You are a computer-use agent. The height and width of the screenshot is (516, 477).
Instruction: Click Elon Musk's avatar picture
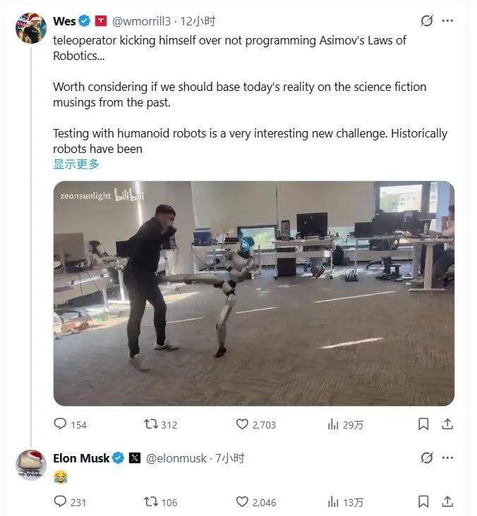pos(31,465)
